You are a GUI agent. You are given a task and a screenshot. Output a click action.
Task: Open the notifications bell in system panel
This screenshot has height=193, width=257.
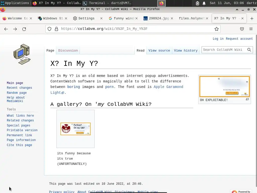[204, 3]
